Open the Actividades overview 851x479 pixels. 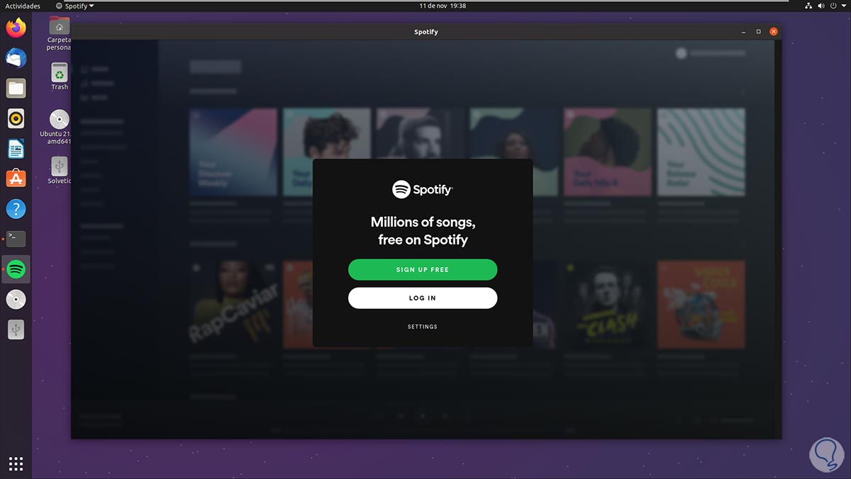pos(23,6)
